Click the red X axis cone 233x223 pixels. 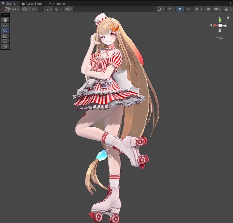[215, 25]
